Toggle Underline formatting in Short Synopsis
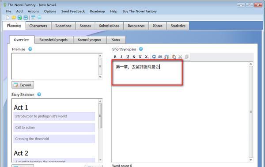This screenshot has width=265, height=167. (x=128, y=57)
